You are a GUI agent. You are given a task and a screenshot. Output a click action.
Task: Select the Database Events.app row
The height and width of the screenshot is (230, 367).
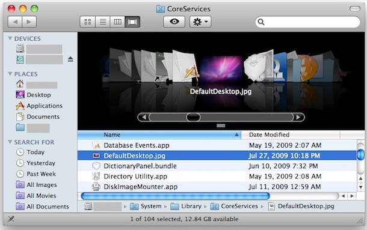tap(217, 145)
